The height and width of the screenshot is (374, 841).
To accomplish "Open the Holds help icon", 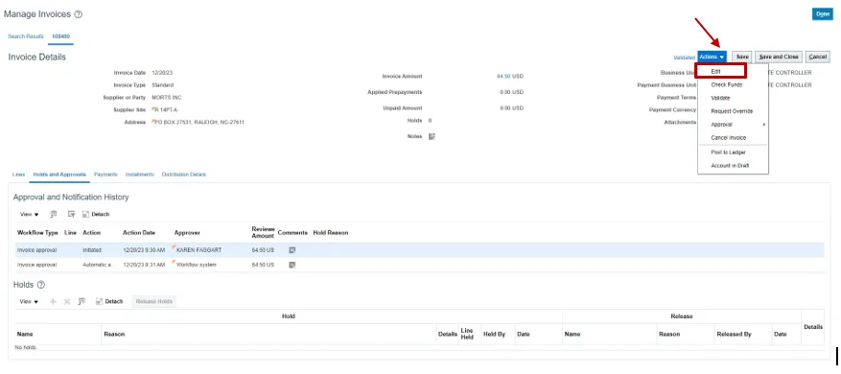I will [41, 285].
